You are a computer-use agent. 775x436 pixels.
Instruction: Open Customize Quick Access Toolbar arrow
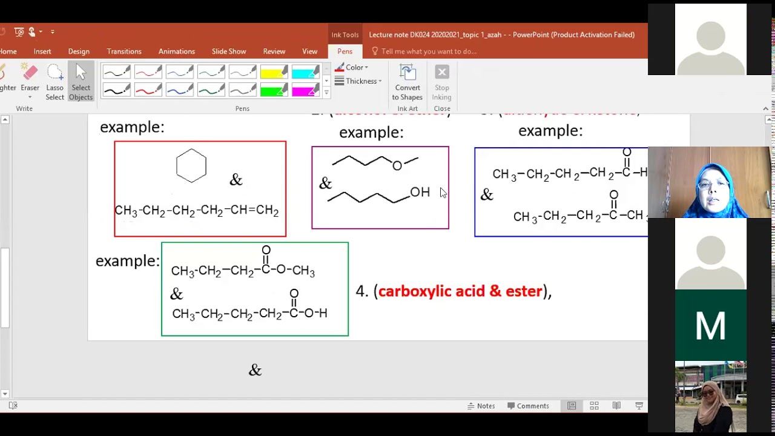click(x=53, y=31)
